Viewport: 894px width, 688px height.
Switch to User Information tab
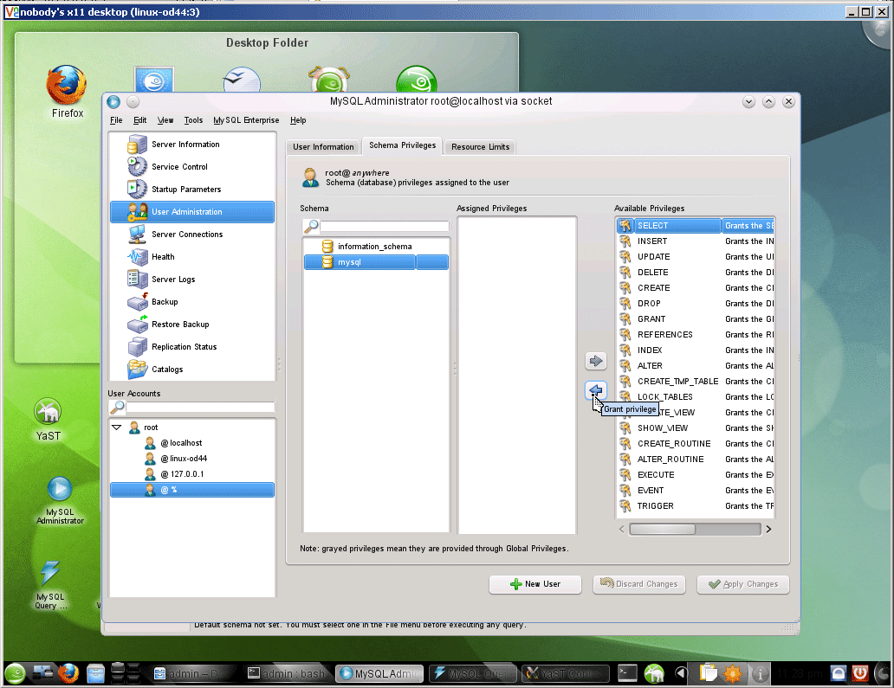(323, 147)
